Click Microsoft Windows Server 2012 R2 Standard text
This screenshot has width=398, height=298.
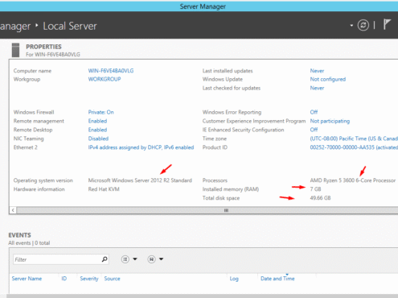click(x=140, y=180)
